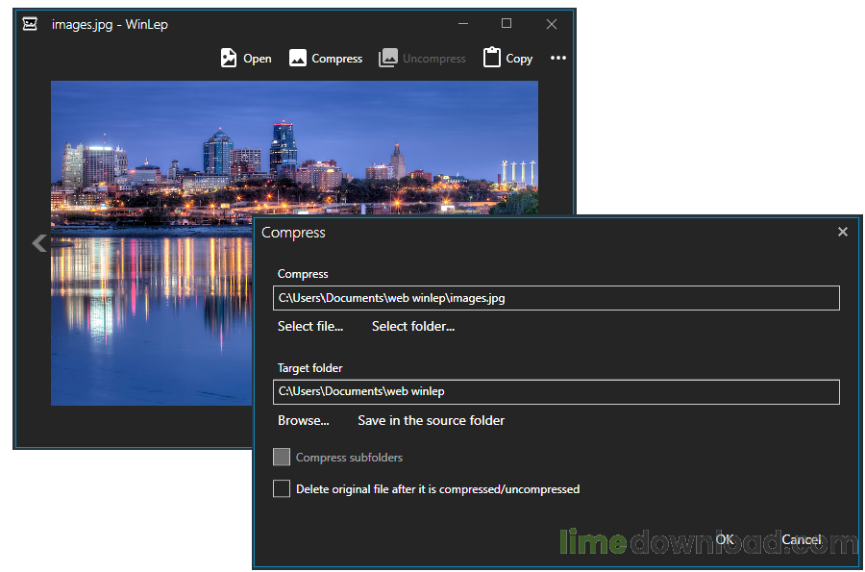This screenshot has height=572, width=865.
Task: Confirm compression with OK button
Action: [725, 540]
